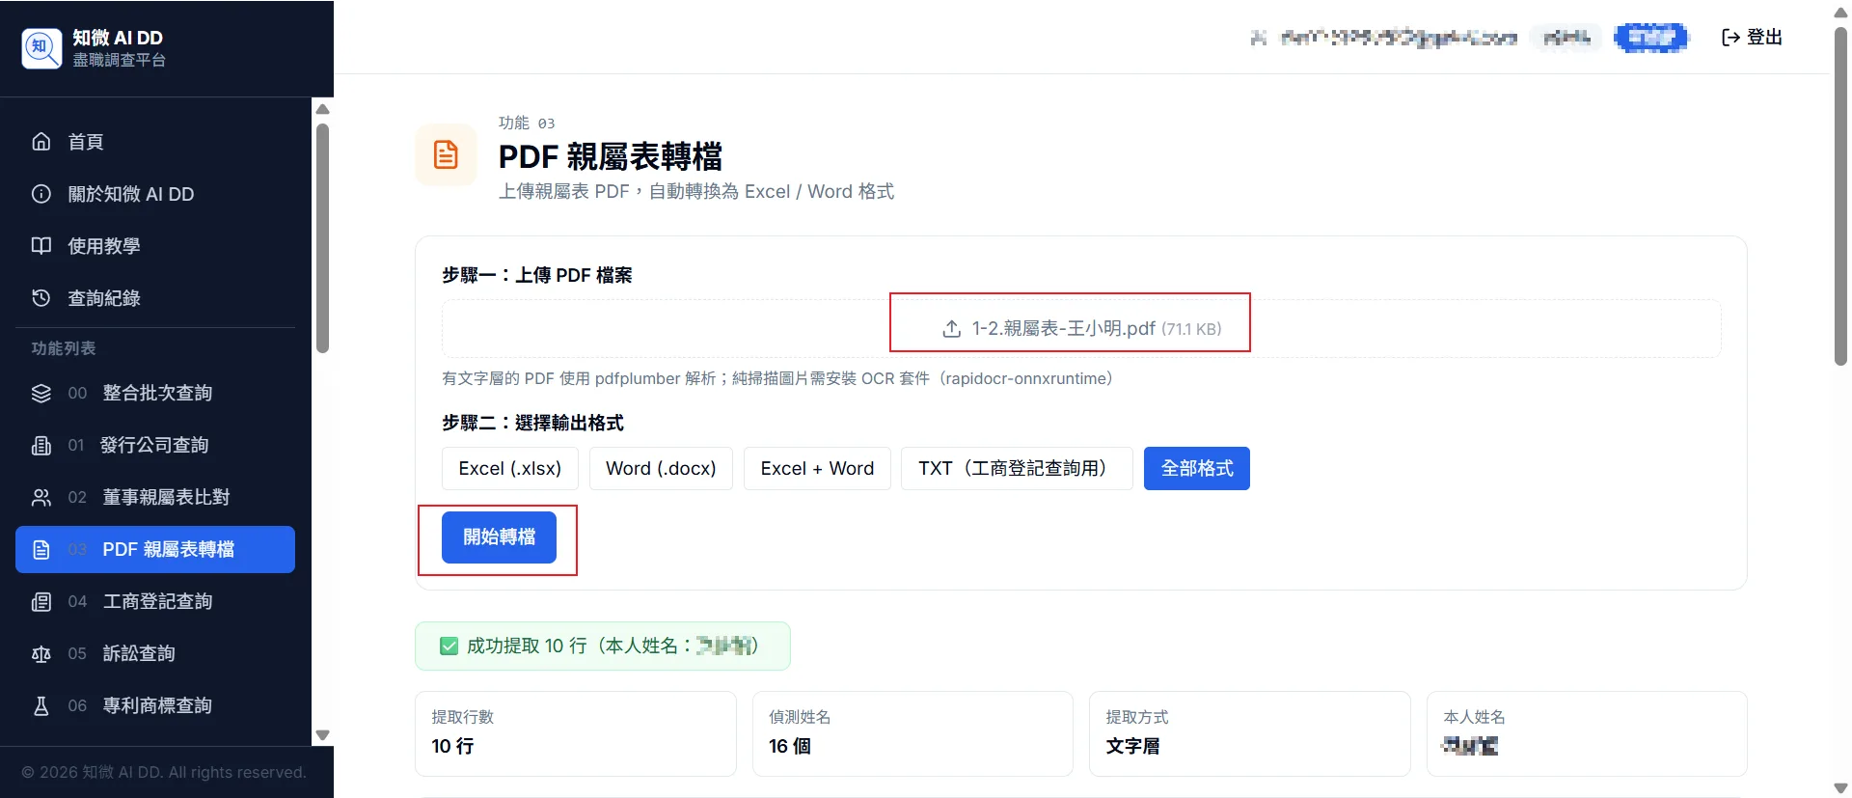Click the 偵測姓名 16 個 card
This screenshot has width=1852, height=798.
tap(912, 733)
